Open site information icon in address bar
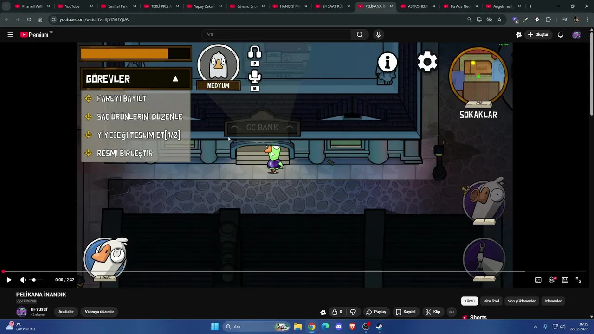 coord(53,19)
